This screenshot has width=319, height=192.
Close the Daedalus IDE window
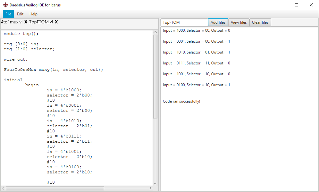pyautogui.click(x=311, y=5)
